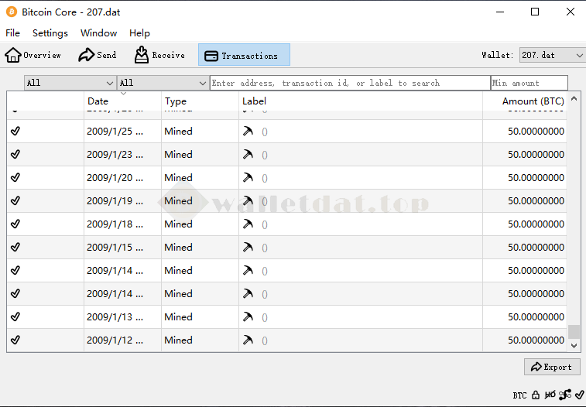Click the Export button
This screenshot has width=586, height=407.
[x=552, y=367]
